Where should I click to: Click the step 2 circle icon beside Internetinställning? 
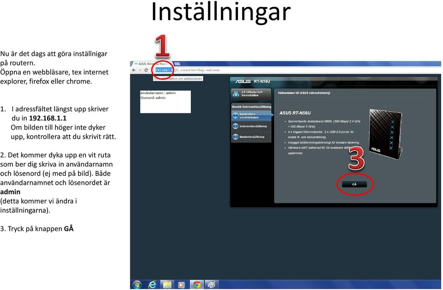click(x=235, y=126)
